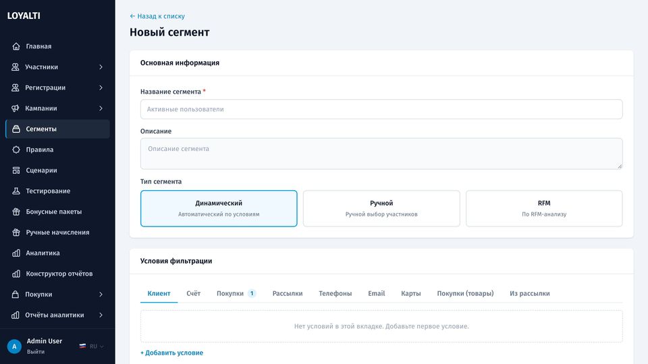Click the Отчёты аналитики chart icon
Viewport: 648px width, 364px height.
pos(16,315)
